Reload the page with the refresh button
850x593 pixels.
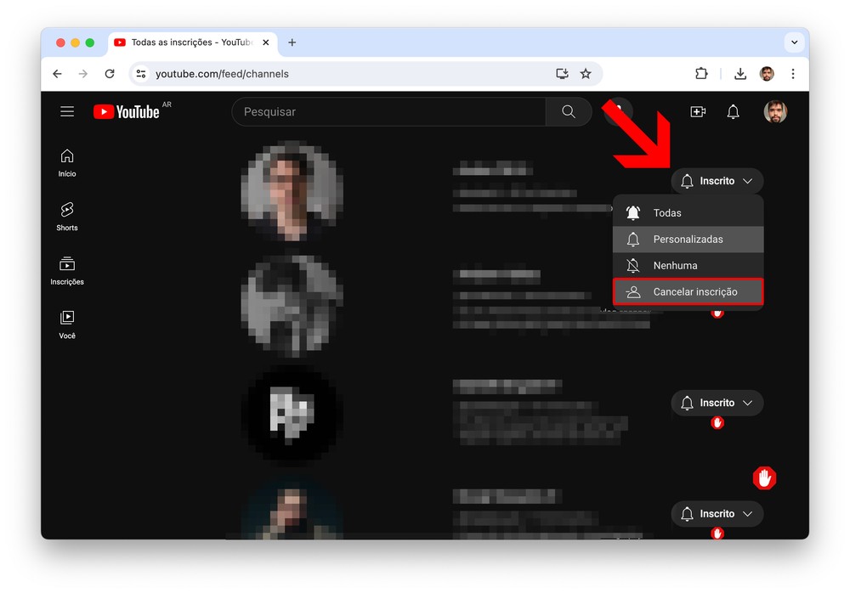click(110, 74)
